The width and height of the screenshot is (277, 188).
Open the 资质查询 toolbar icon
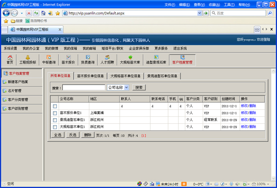[x=88, y=59]
